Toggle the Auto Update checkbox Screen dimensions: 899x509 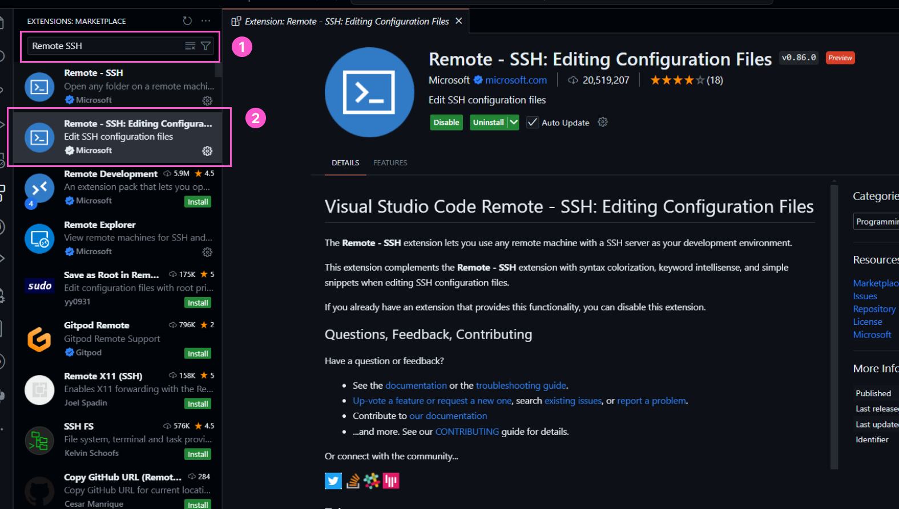coord(532,123)
